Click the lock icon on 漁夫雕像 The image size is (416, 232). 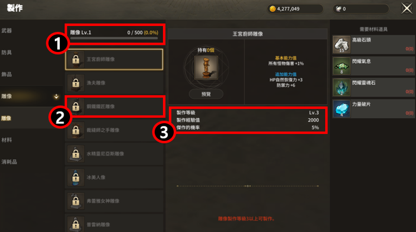point(75,83)
